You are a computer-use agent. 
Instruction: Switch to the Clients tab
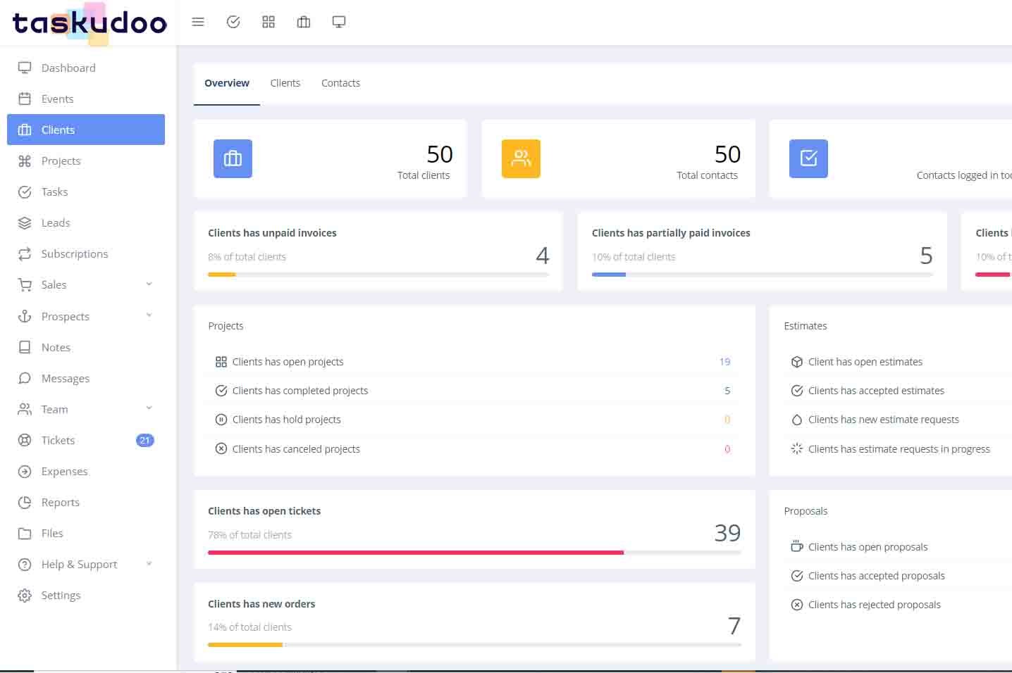point(285,83)
